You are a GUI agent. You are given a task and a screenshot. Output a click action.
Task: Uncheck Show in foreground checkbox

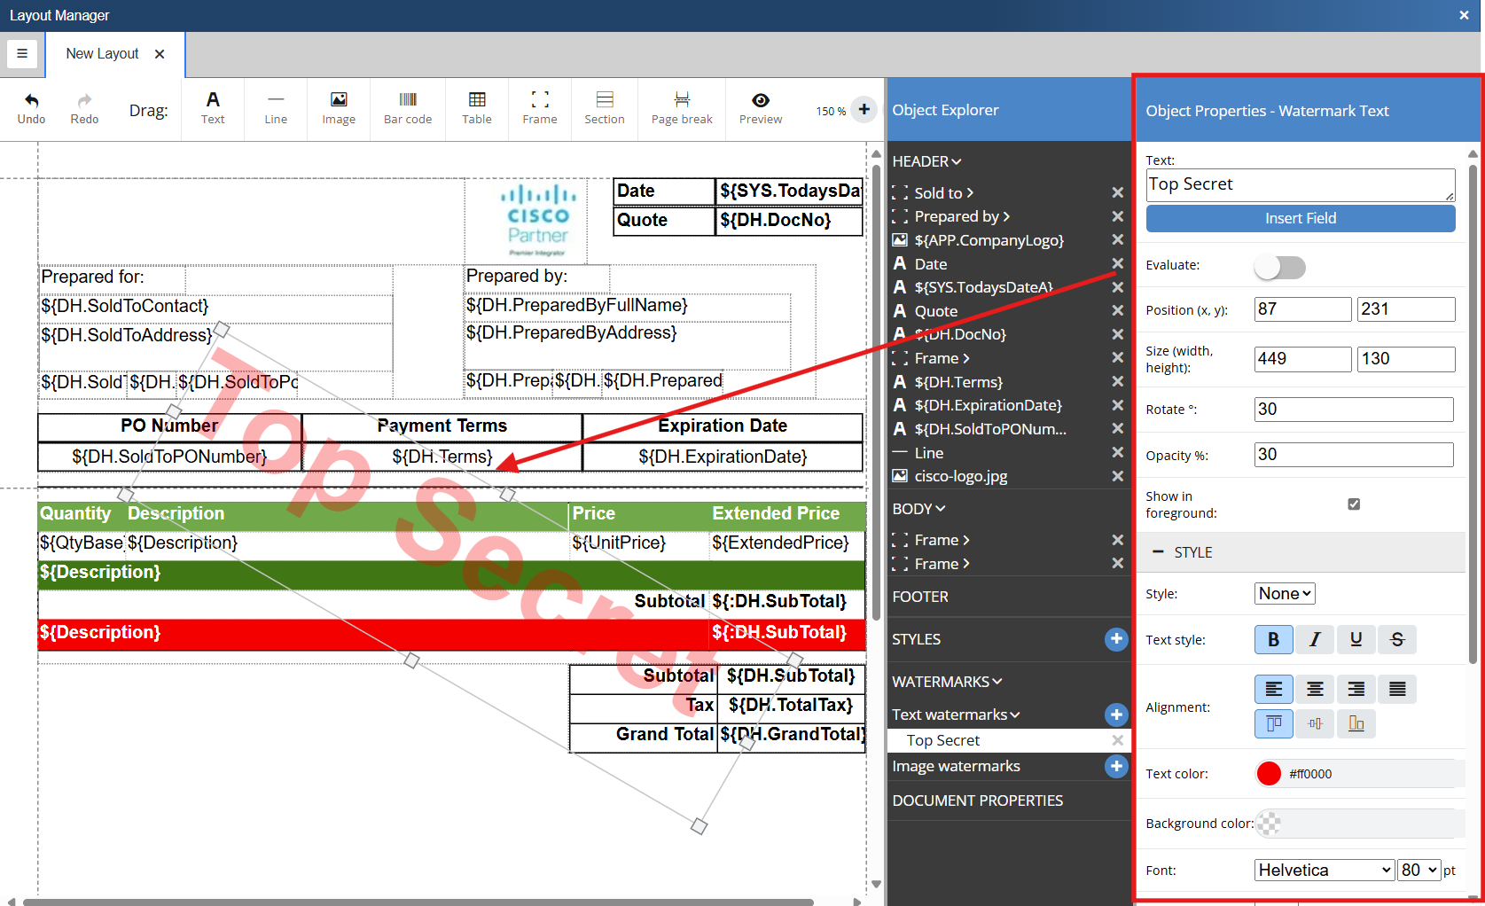click(x=1353, y=504)
